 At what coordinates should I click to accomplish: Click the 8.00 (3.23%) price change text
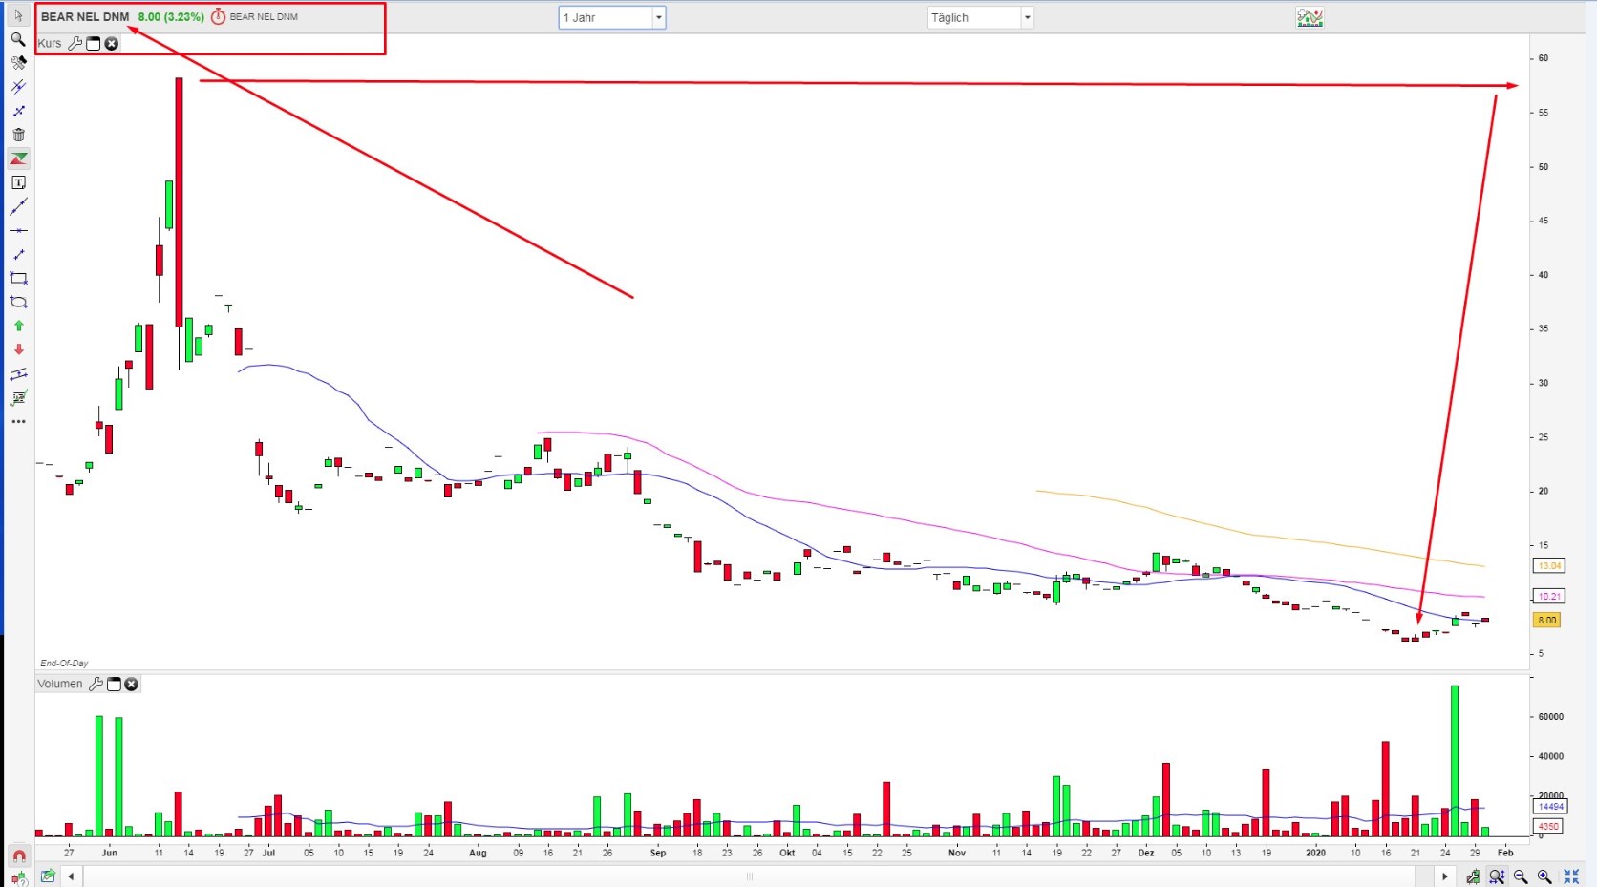click(x=171, y=16)
